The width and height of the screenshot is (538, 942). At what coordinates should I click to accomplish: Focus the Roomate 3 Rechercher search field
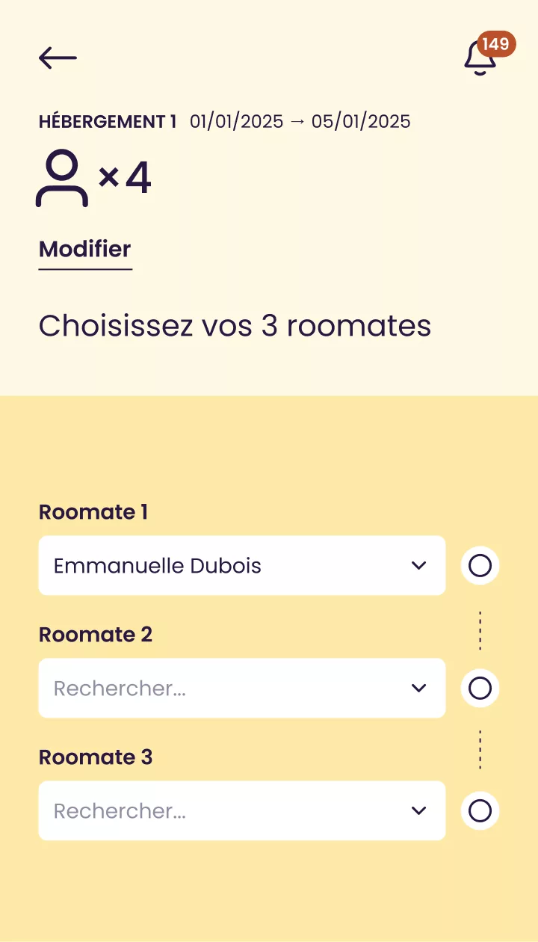pos(217,810)
